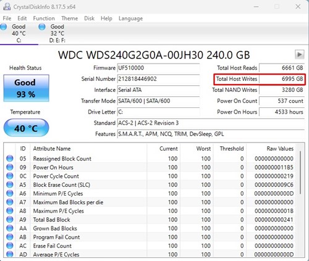
Task: Click Total NAND Writes value 3280 GB
Action: [x=282, y=90]
